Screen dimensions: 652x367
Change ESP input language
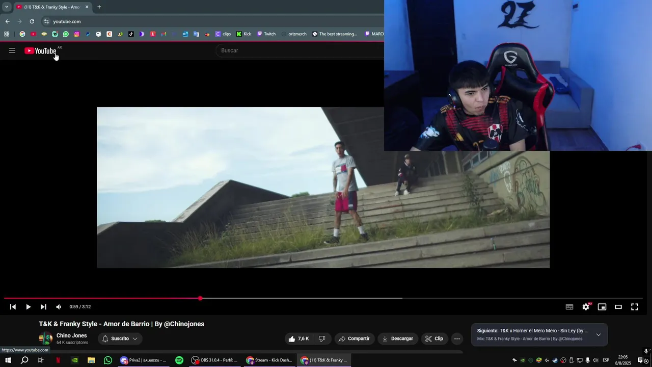(x=606, y=360)
